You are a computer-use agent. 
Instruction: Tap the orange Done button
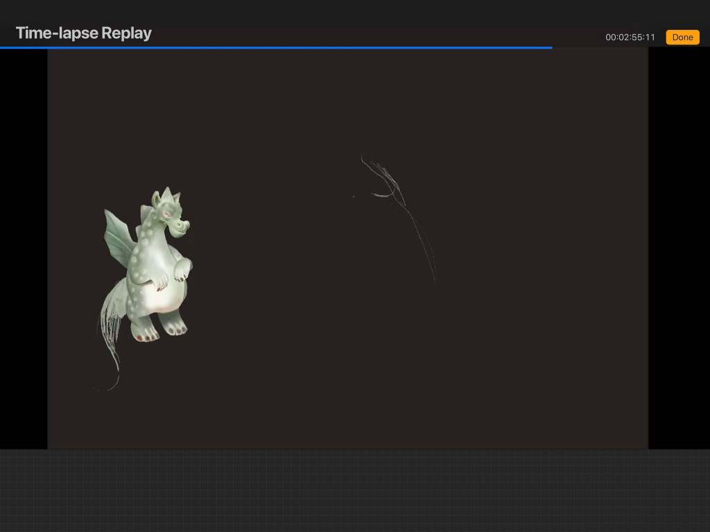(x=682, y=37)
